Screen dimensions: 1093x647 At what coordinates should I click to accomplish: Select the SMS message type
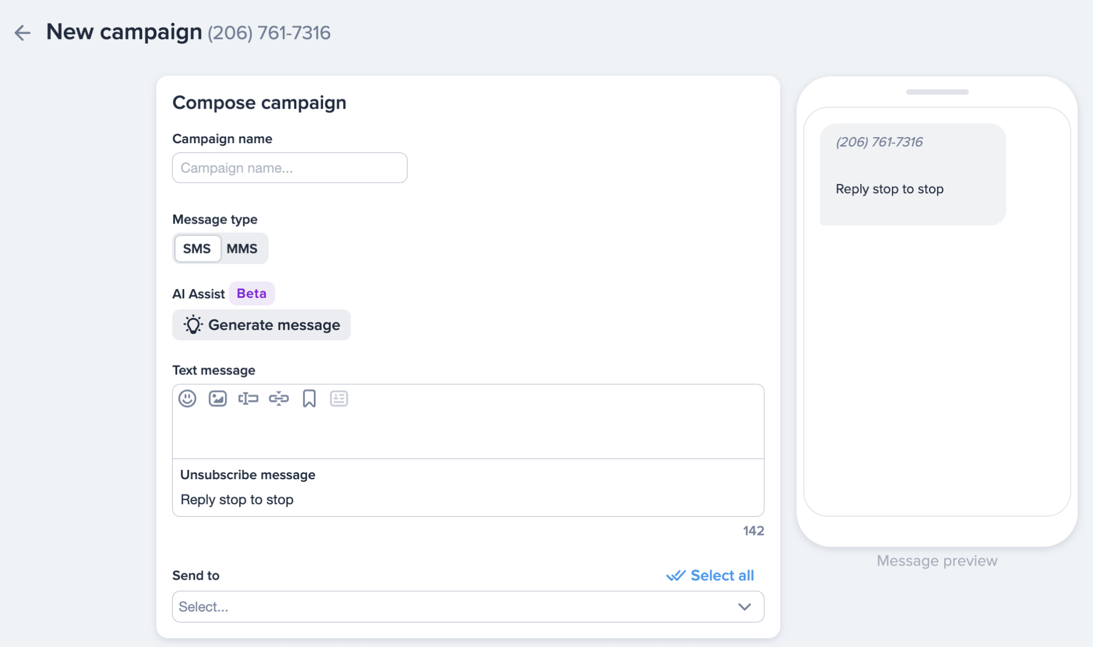coord(197,248)
